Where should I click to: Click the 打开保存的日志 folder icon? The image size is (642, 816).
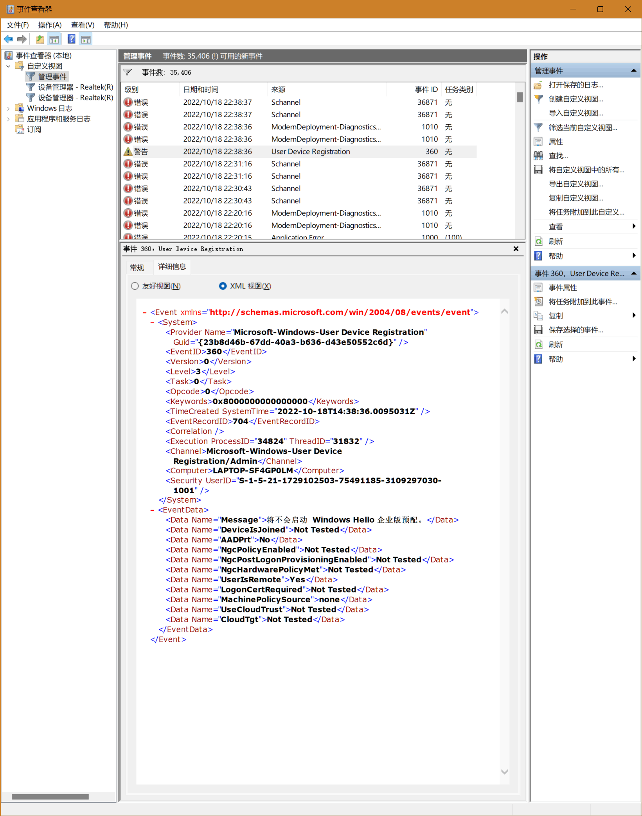pos(538,85)
